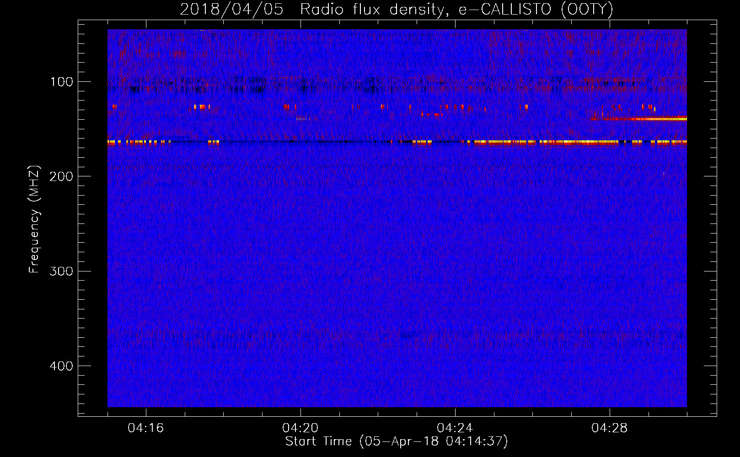Click the 'Start Time (05-Apr-18 04:14:37)' label

(397, 441)
